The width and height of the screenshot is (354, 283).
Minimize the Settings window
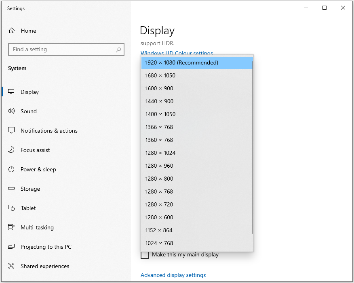[x=306, y=8]
